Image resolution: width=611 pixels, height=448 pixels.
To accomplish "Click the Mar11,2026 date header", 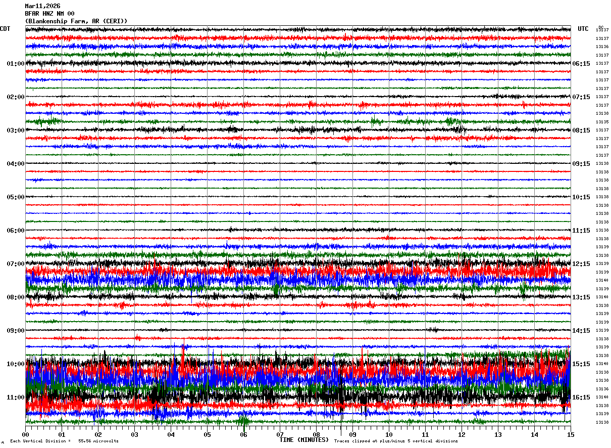I will coord(42,6).
